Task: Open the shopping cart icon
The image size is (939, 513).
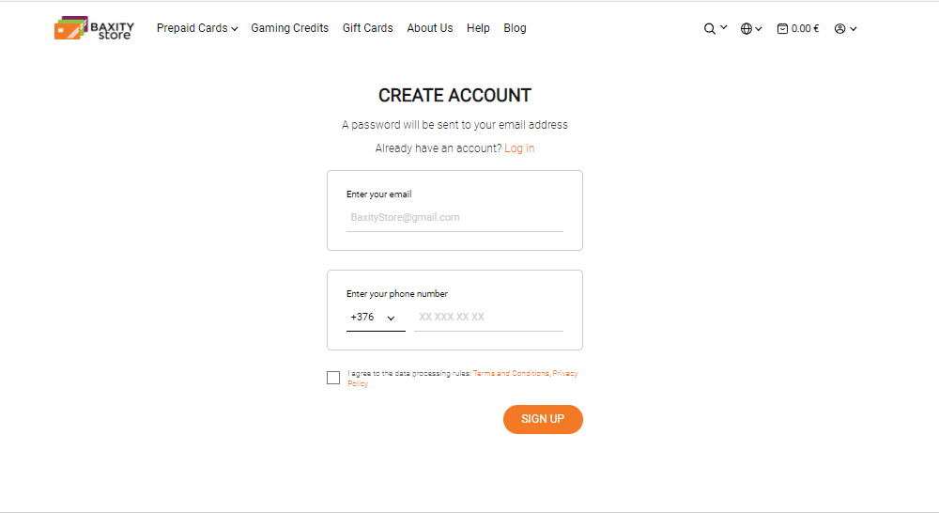Action: [782, 29]
